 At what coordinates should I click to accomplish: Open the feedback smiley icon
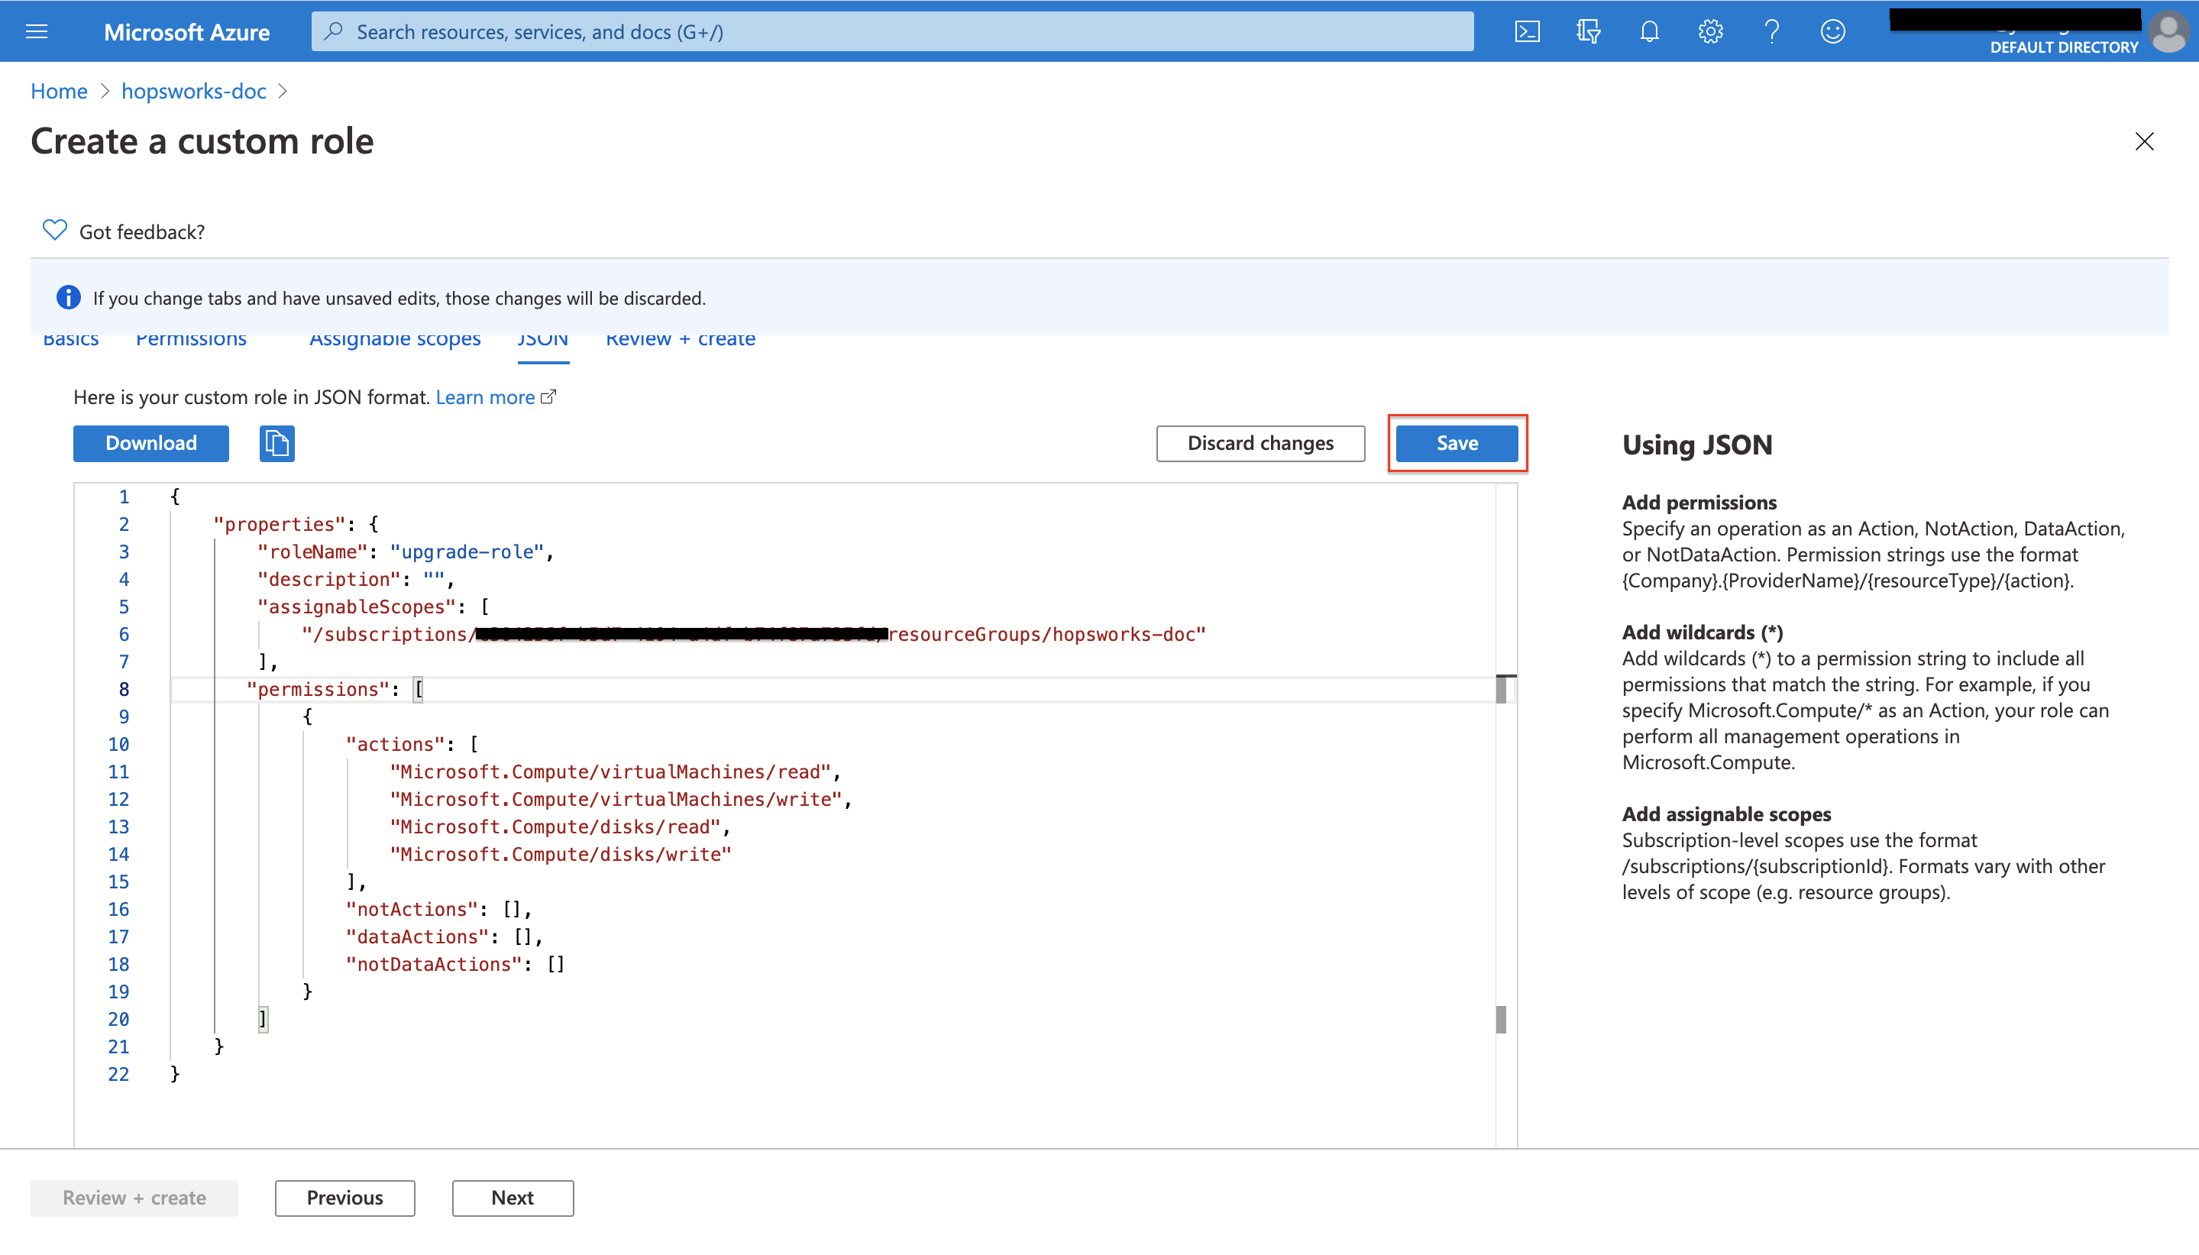pos(1833,32)
